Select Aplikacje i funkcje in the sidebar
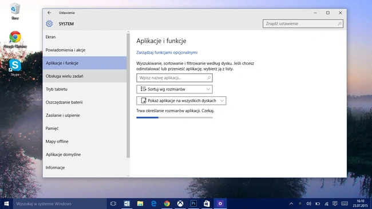This screenshot has width=372, height=209. (85, 63)
